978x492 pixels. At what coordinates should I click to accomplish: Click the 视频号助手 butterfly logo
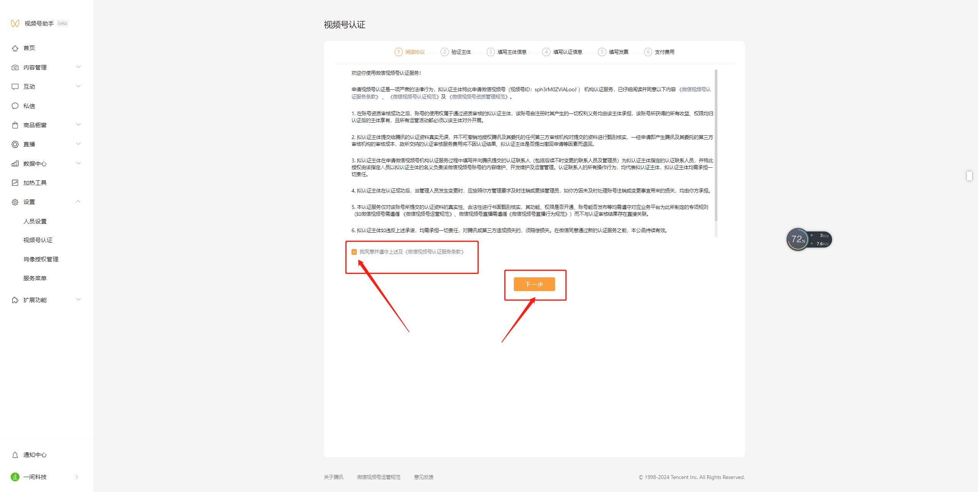pyautogui.click(x=15, y=24)
